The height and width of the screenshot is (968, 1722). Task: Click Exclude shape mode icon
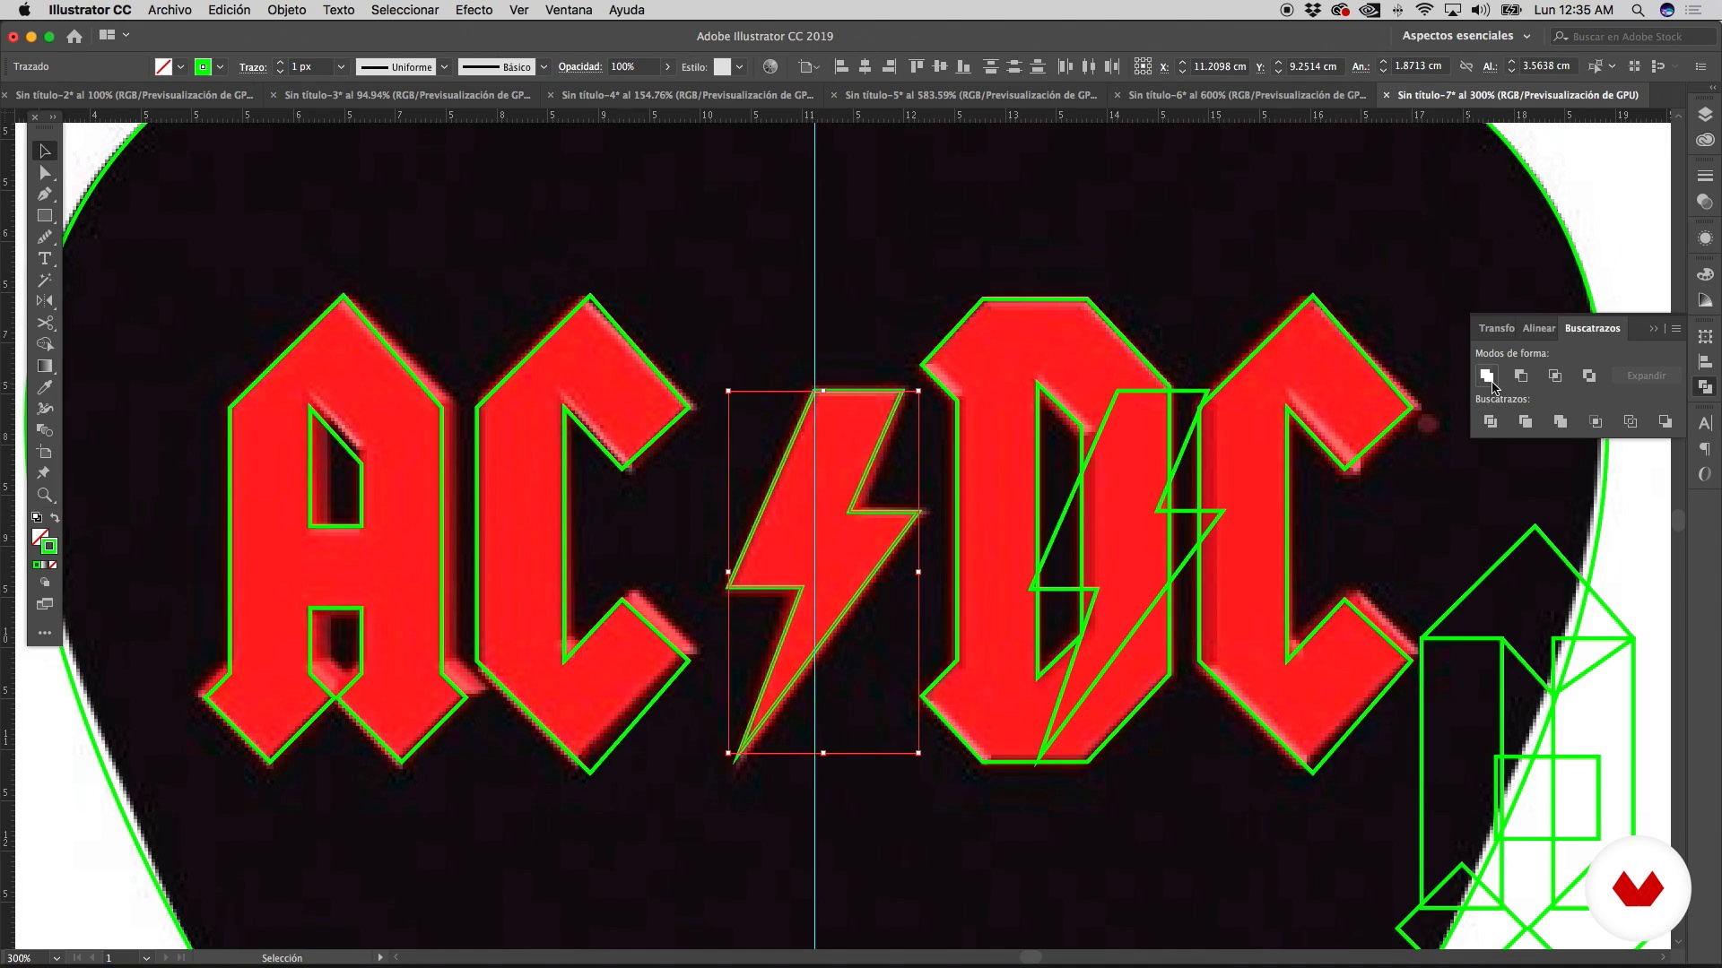point(1589,376)
